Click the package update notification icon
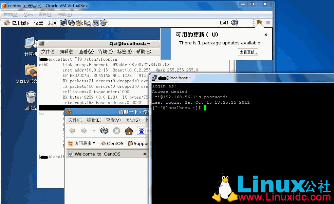The height and width of the screenshot is (204, 334). 259,23
